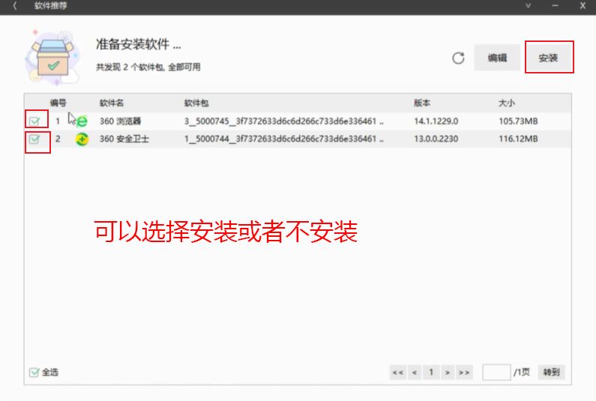
Task: Focus the page number input box
Action: click(496, 372)
